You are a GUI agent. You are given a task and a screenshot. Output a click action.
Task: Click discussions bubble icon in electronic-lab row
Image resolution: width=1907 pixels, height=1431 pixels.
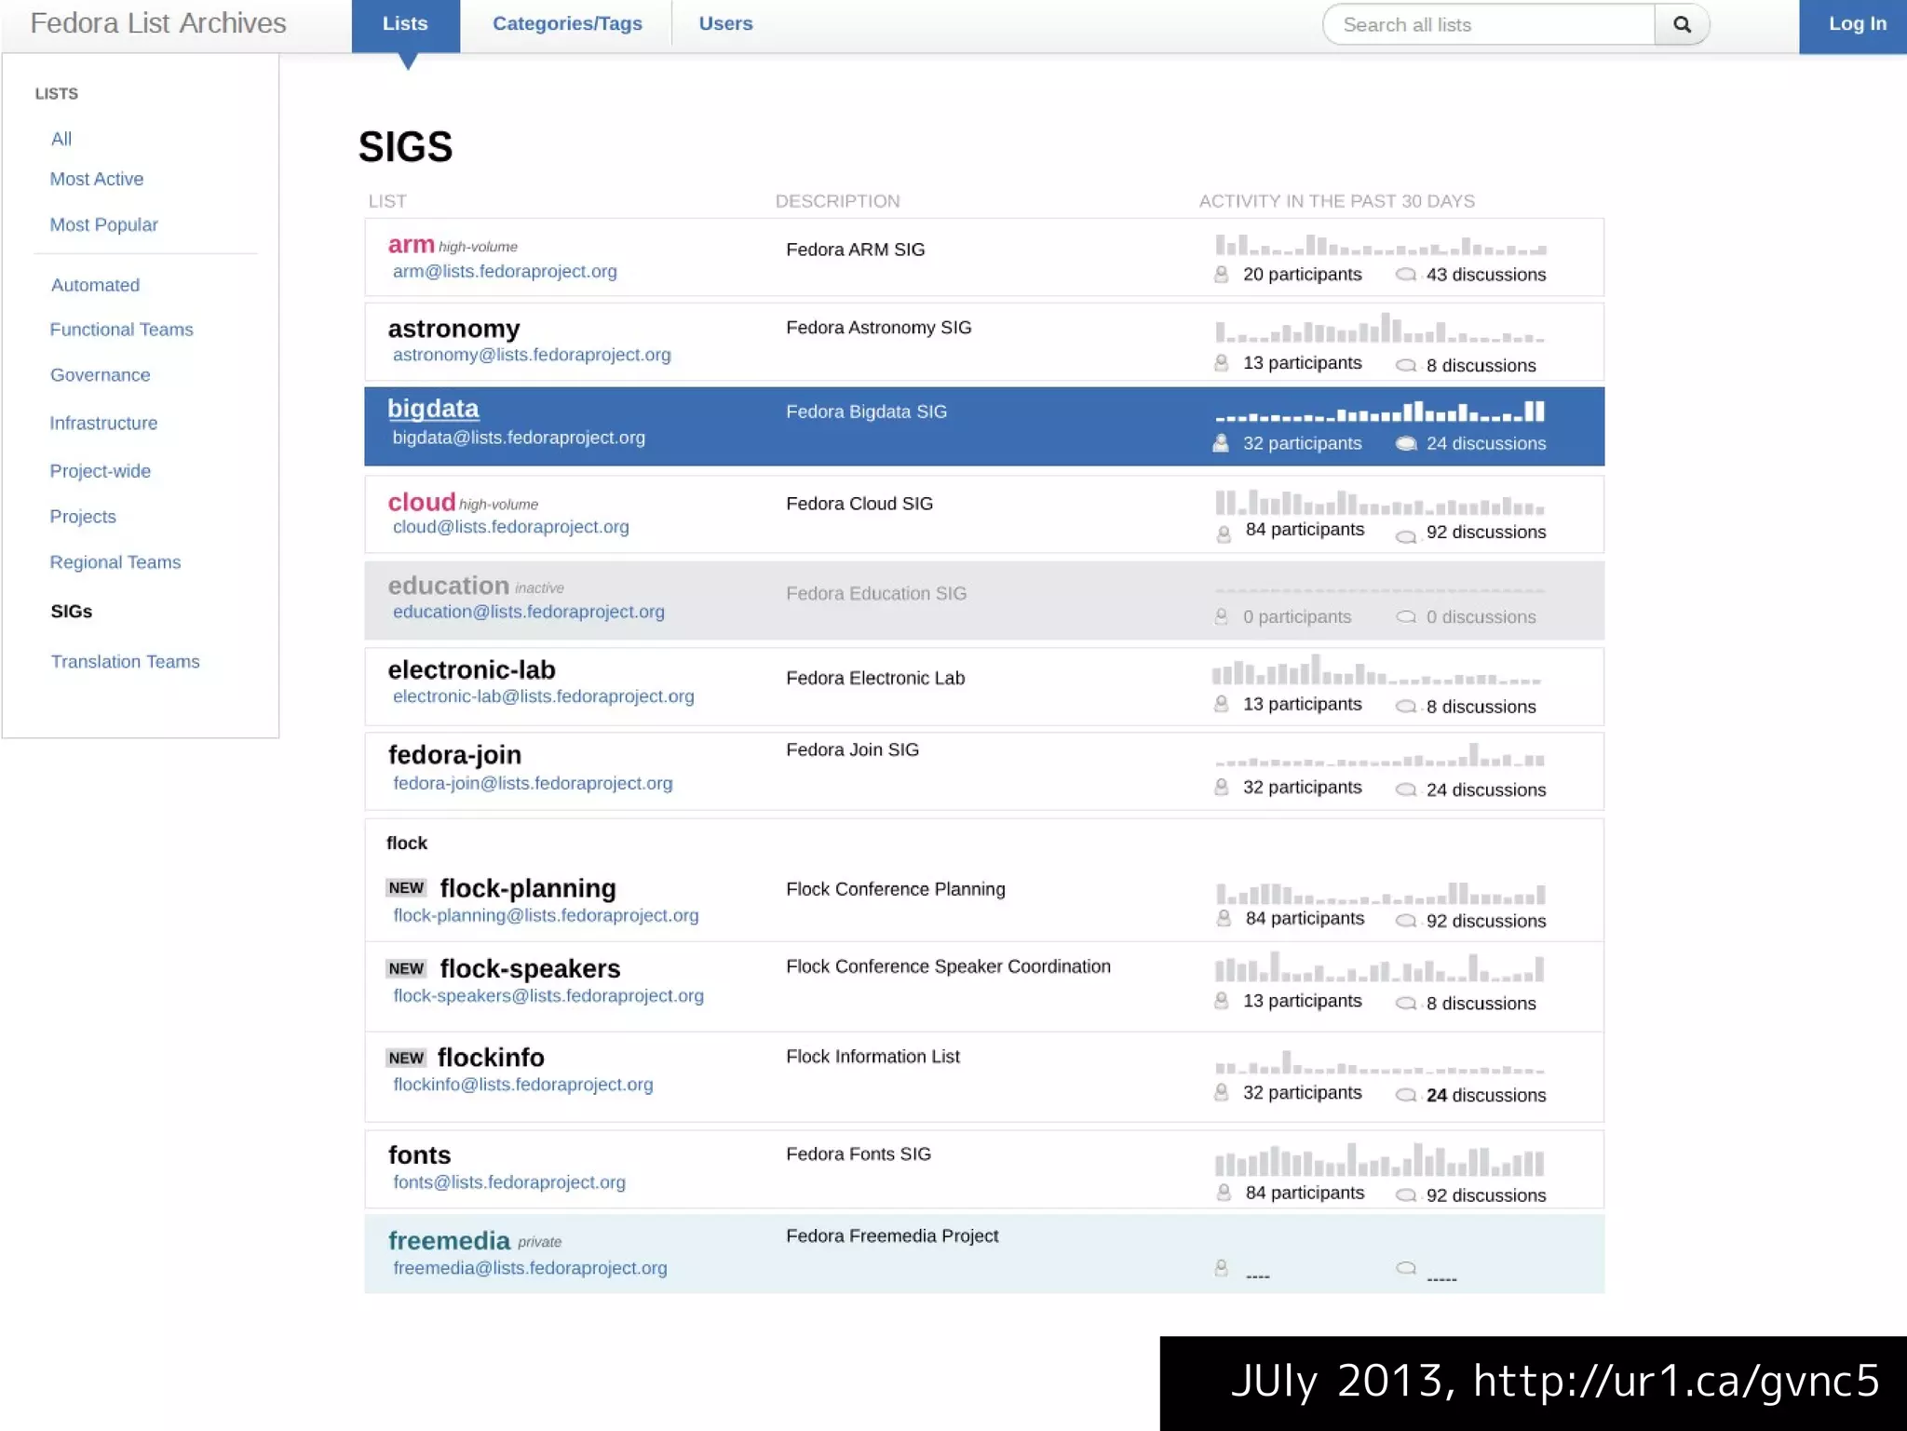[x=1406, y=707]
